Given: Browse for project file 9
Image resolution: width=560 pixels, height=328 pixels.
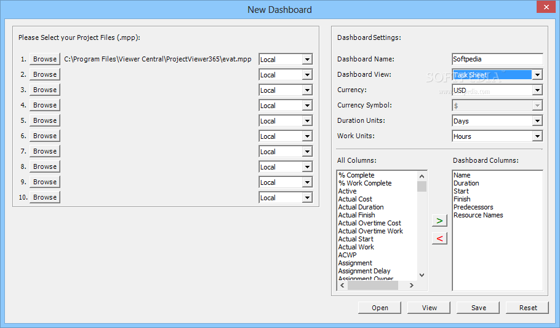Looking at the screenshot, I should coord(45,181).
